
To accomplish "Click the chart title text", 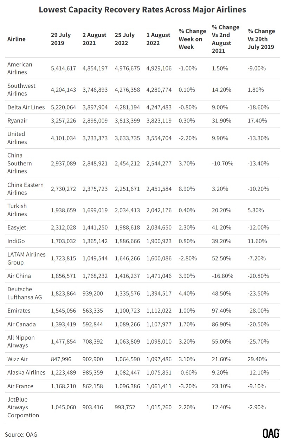I will point(142,9).
